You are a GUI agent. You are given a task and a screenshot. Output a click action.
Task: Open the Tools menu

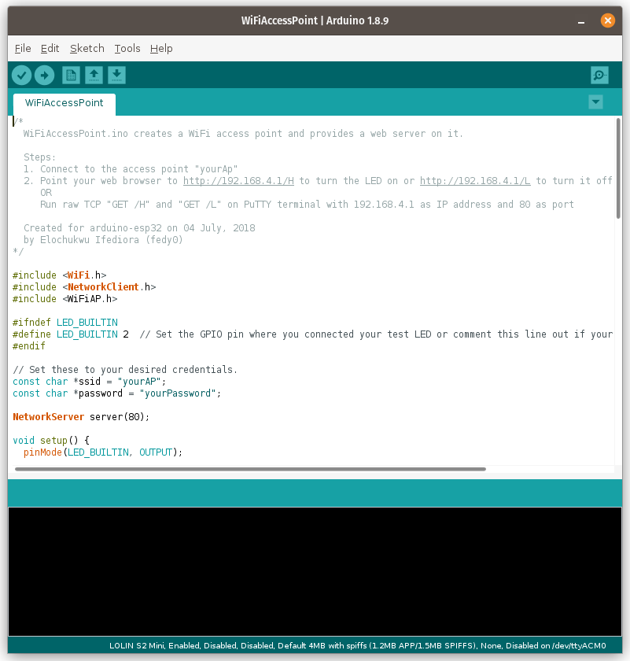(x=127, y=49)
